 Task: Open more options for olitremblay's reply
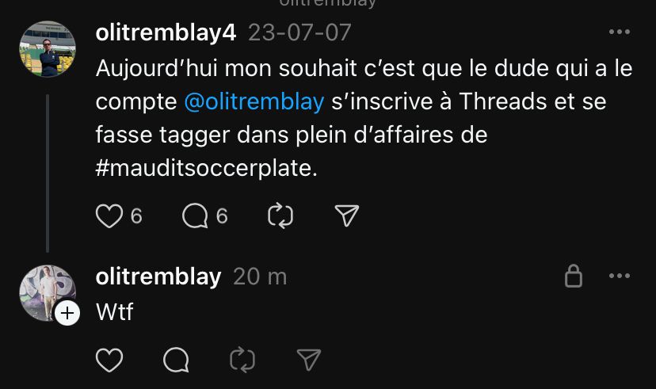click(620, 276)
